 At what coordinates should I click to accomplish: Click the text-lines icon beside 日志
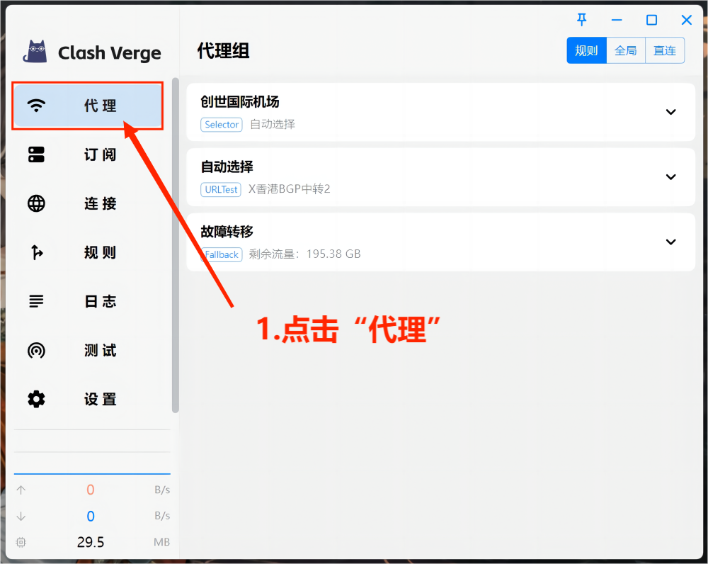point(36,301)
